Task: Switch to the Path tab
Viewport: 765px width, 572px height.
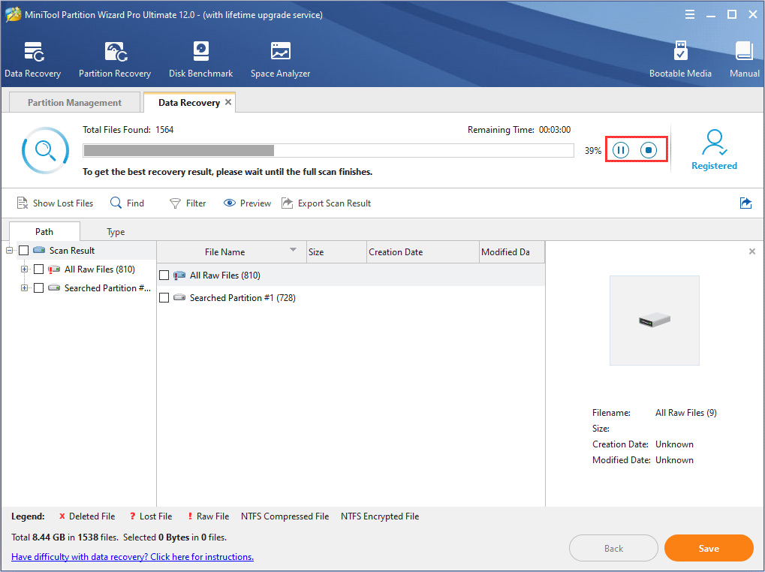Action: coord(44,232)
